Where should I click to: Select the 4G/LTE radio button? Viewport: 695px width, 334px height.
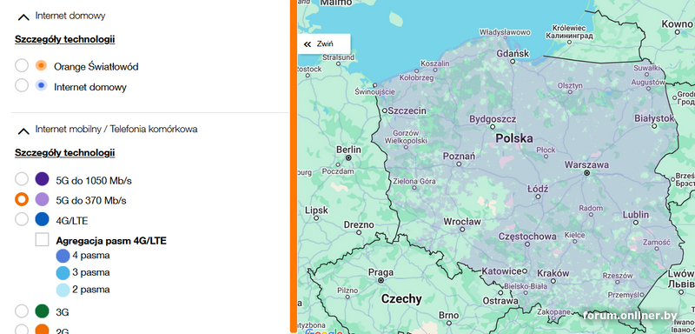click(22, 219)
